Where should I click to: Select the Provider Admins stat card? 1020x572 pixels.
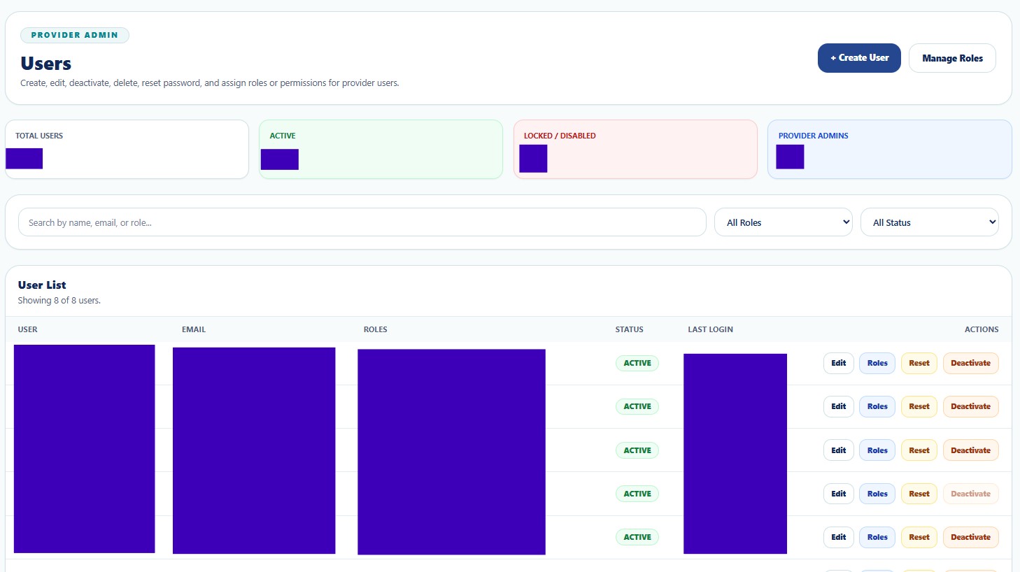[x=890, y=149]
